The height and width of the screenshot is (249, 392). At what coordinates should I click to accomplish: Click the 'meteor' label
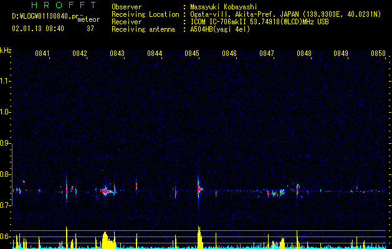point(88,19)
